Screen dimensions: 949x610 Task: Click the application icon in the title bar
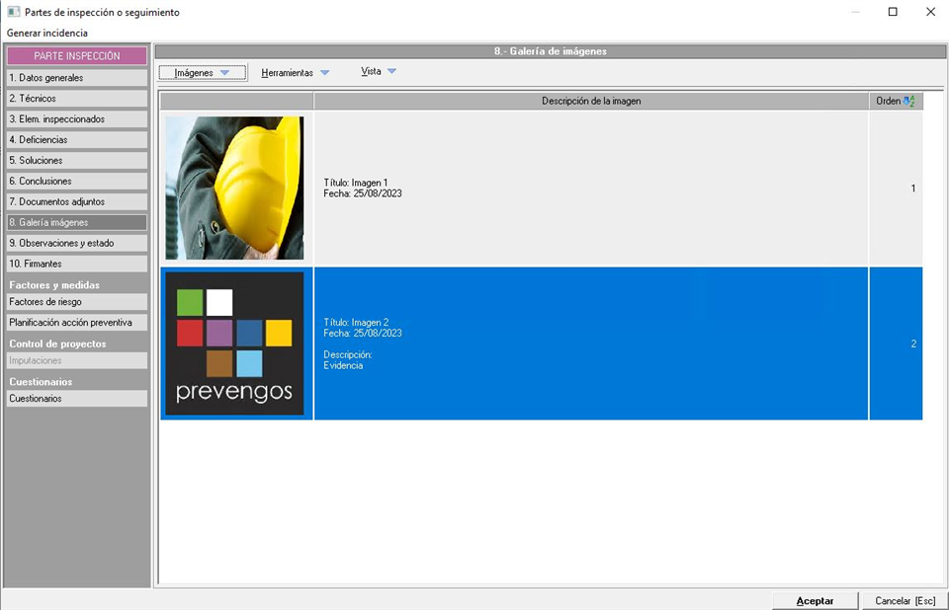13,12
